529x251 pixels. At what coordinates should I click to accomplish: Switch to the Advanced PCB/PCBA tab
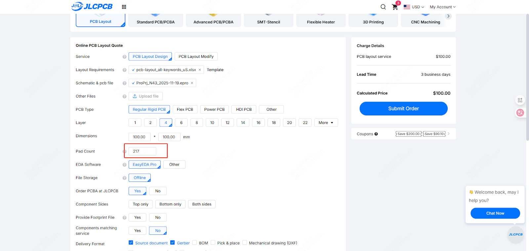(x=213, y=21)
